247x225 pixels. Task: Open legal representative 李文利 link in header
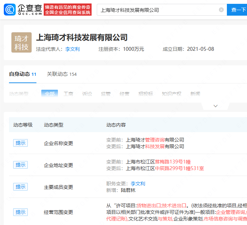(73, 49)
